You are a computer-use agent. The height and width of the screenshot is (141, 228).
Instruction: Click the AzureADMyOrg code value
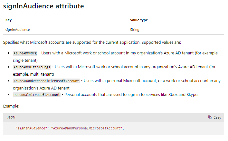point(25,53)
